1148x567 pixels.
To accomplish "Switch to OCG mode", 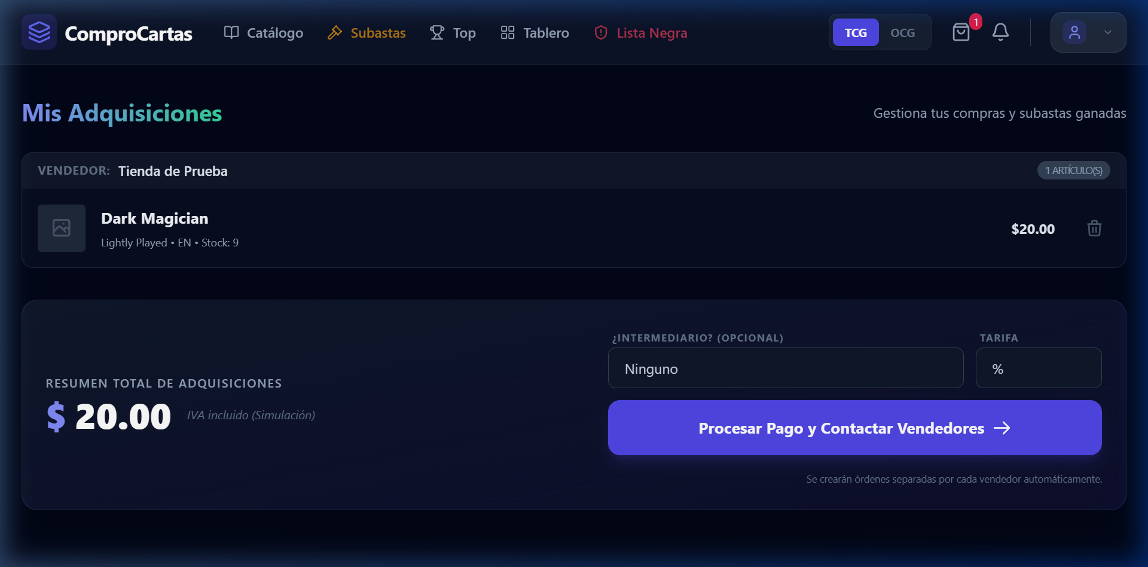I will [902, 32].
